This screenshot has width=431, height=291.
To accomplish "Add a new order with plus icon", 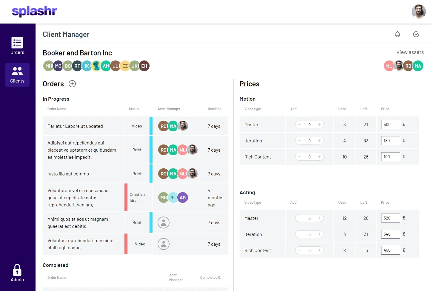I will point(72,84).
